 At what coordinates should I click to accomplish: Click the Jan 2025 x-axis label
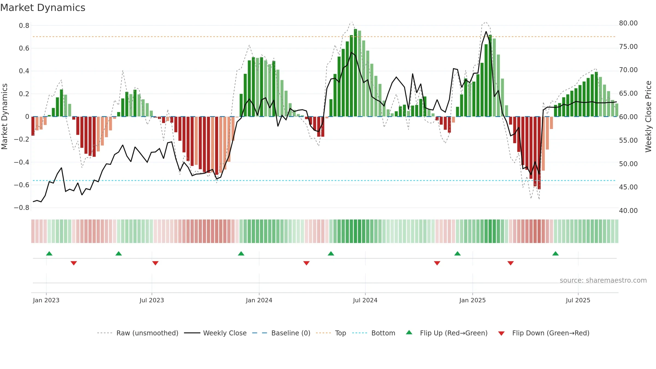pos(473,300)
